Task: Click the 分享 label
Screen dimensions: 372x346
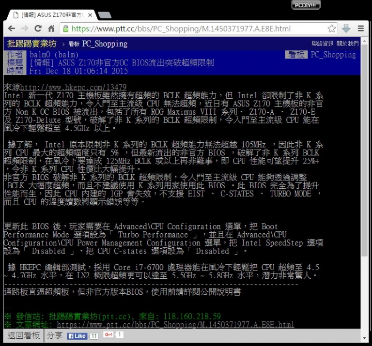Action: pos(54,335)
